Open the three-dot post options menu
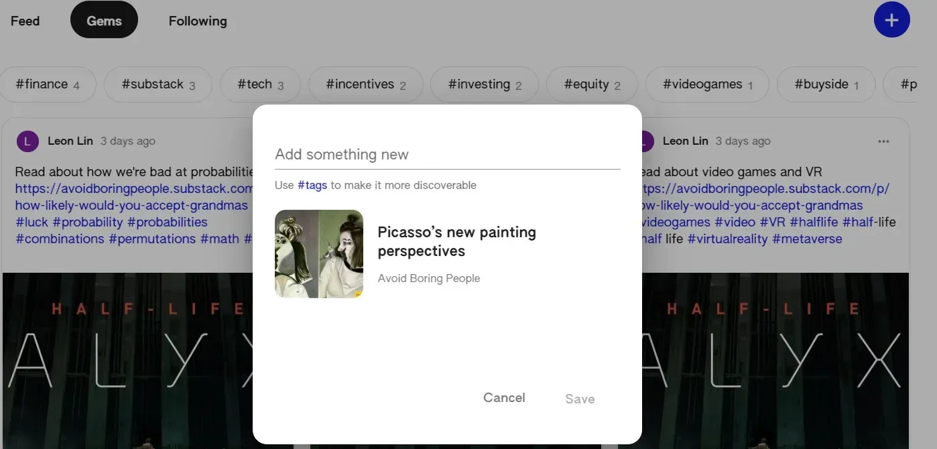Screen dimensions: 937x449 pyautogui.click(x=883, y=141)
